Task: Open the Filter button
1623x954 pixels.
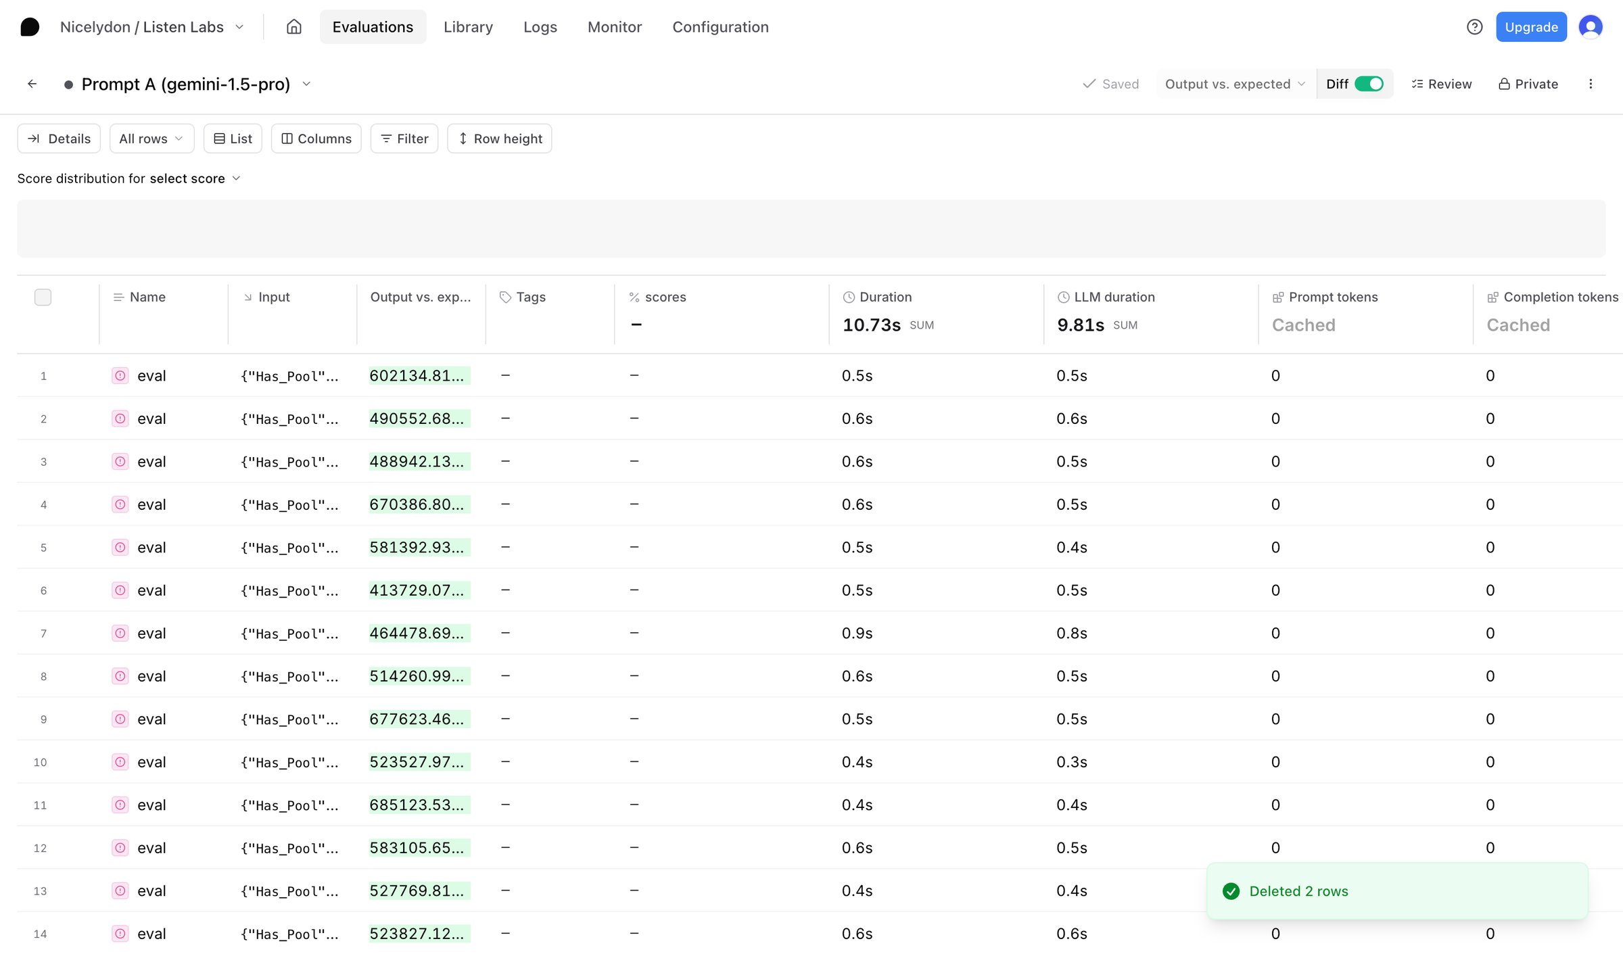Action: click(x=404, y=139)
